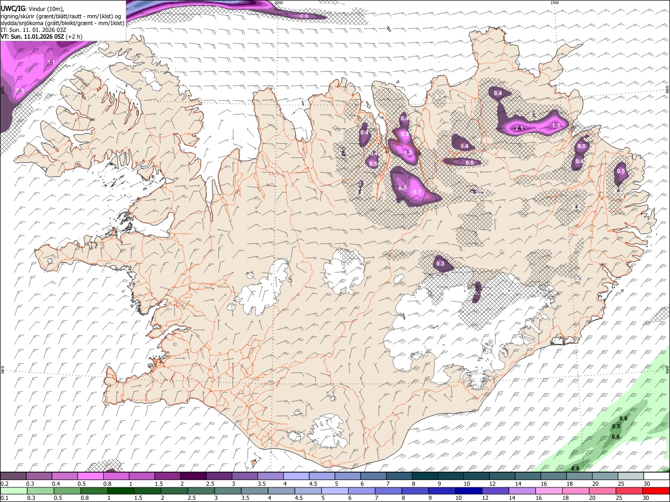Select the pale green swatch between 0.1 and 0.3, lower legend row

[x=13, y=490]
